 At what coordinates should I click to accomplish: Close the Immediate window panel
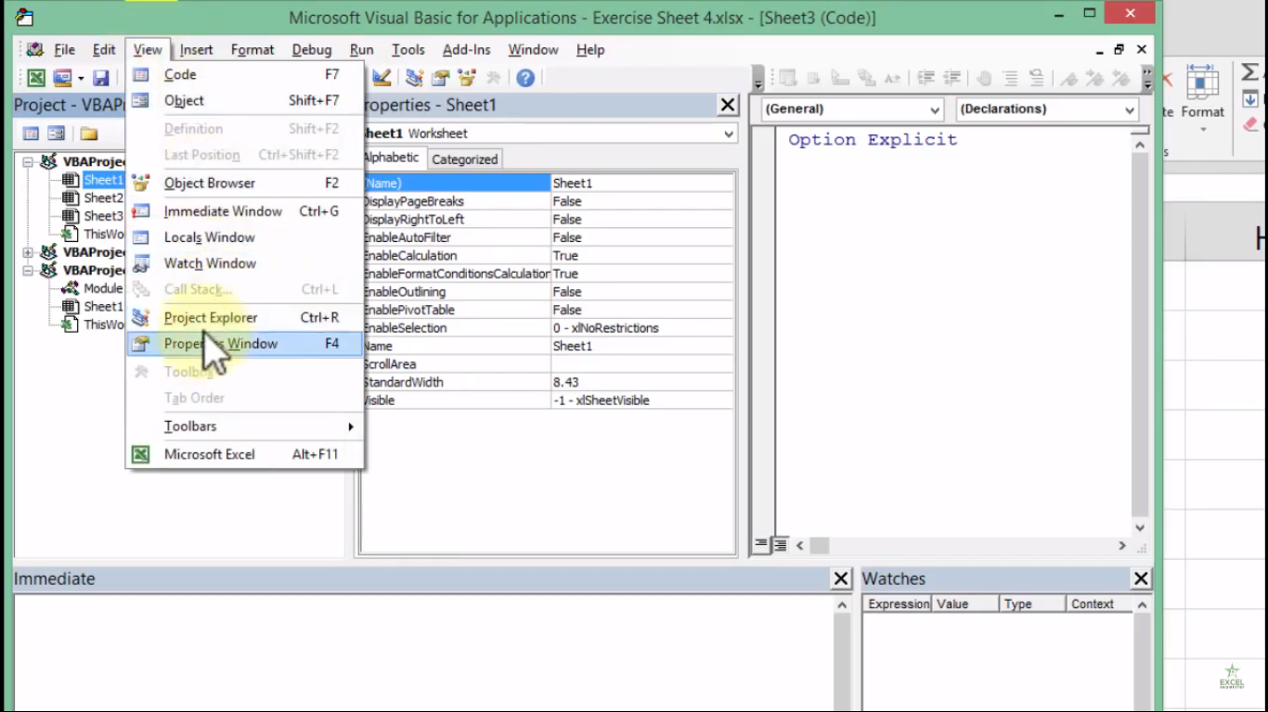click(841, 578)
